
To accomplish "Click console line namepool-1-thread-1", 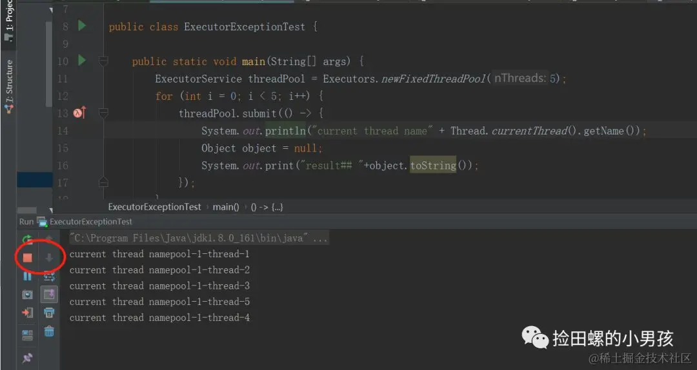I will tap(159, 254).
